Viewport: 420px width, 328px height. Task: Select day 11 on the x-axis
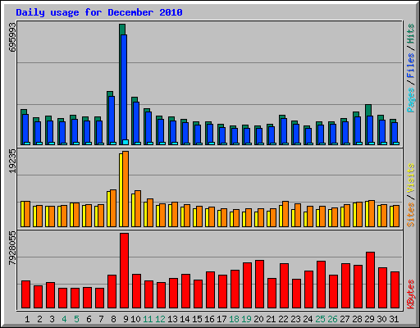point(148,319)
